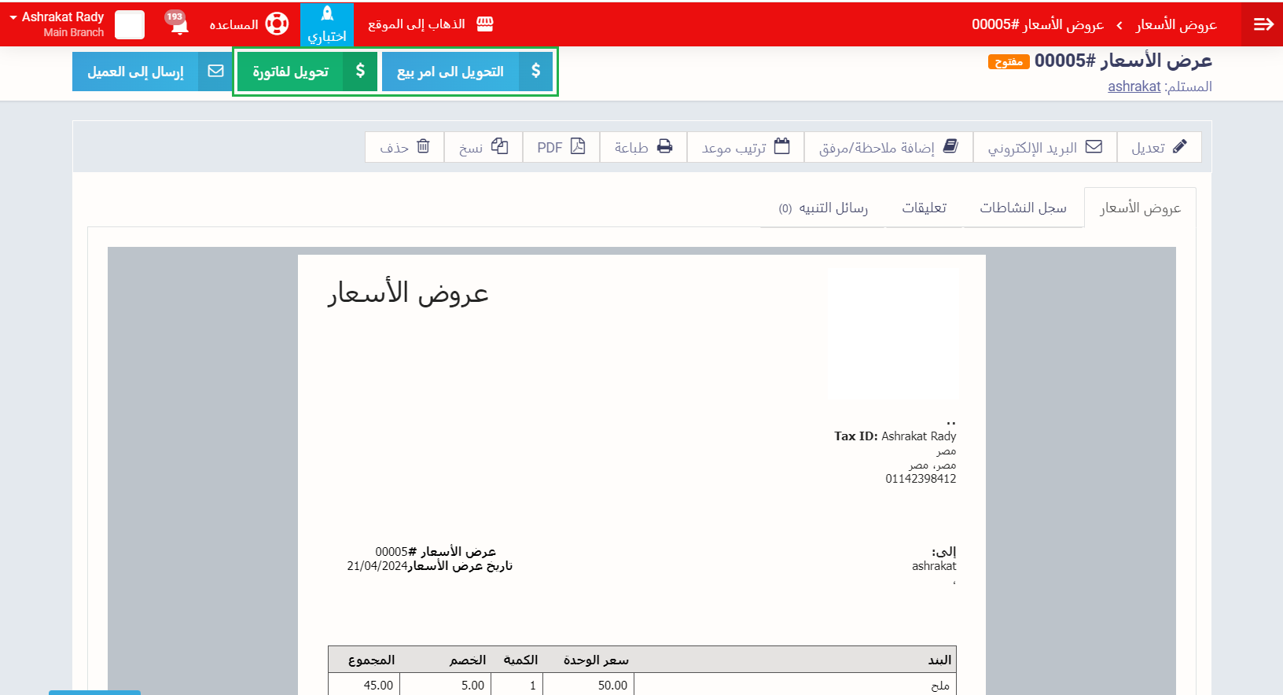Click the pencil Edit button (تعديل)

tap(1159, 147)
